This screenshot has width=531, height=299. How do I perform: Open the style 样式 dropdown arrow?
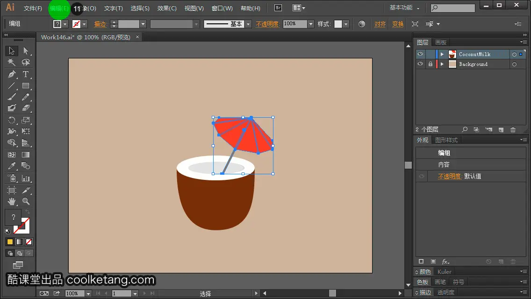coord(346,24)
